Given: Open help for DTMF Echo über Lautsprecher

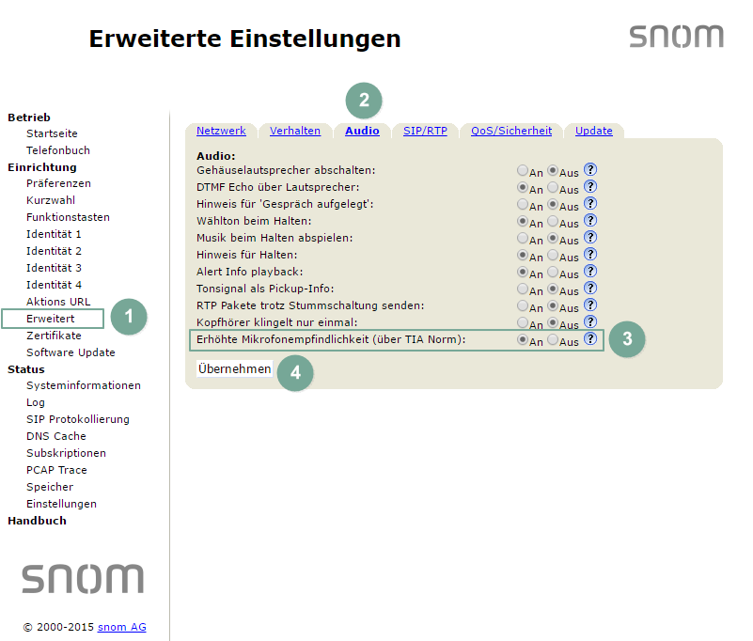Looking at the screenshot, I should [590, 187].
